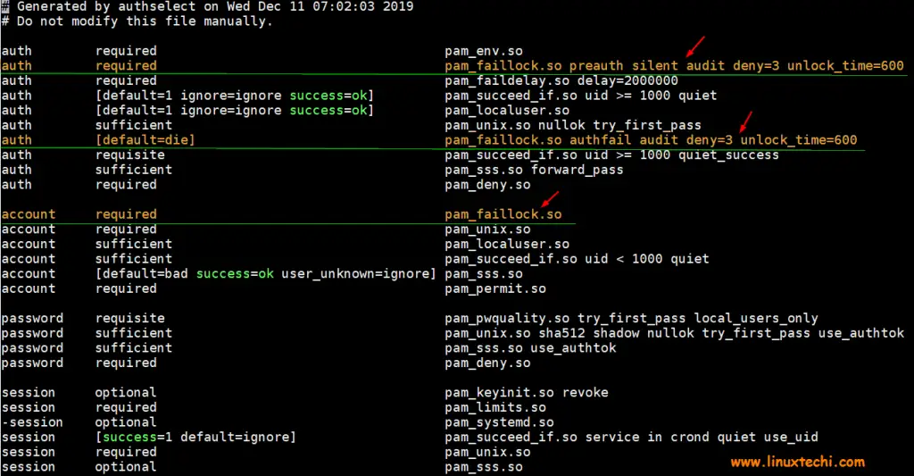
Task: Click "optional" in the pam_keyinit row
Action: (x=126, y=393)
